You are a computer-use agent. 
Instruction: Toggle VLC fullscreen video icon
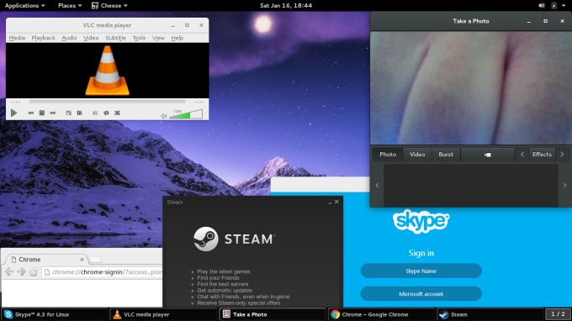68,113
